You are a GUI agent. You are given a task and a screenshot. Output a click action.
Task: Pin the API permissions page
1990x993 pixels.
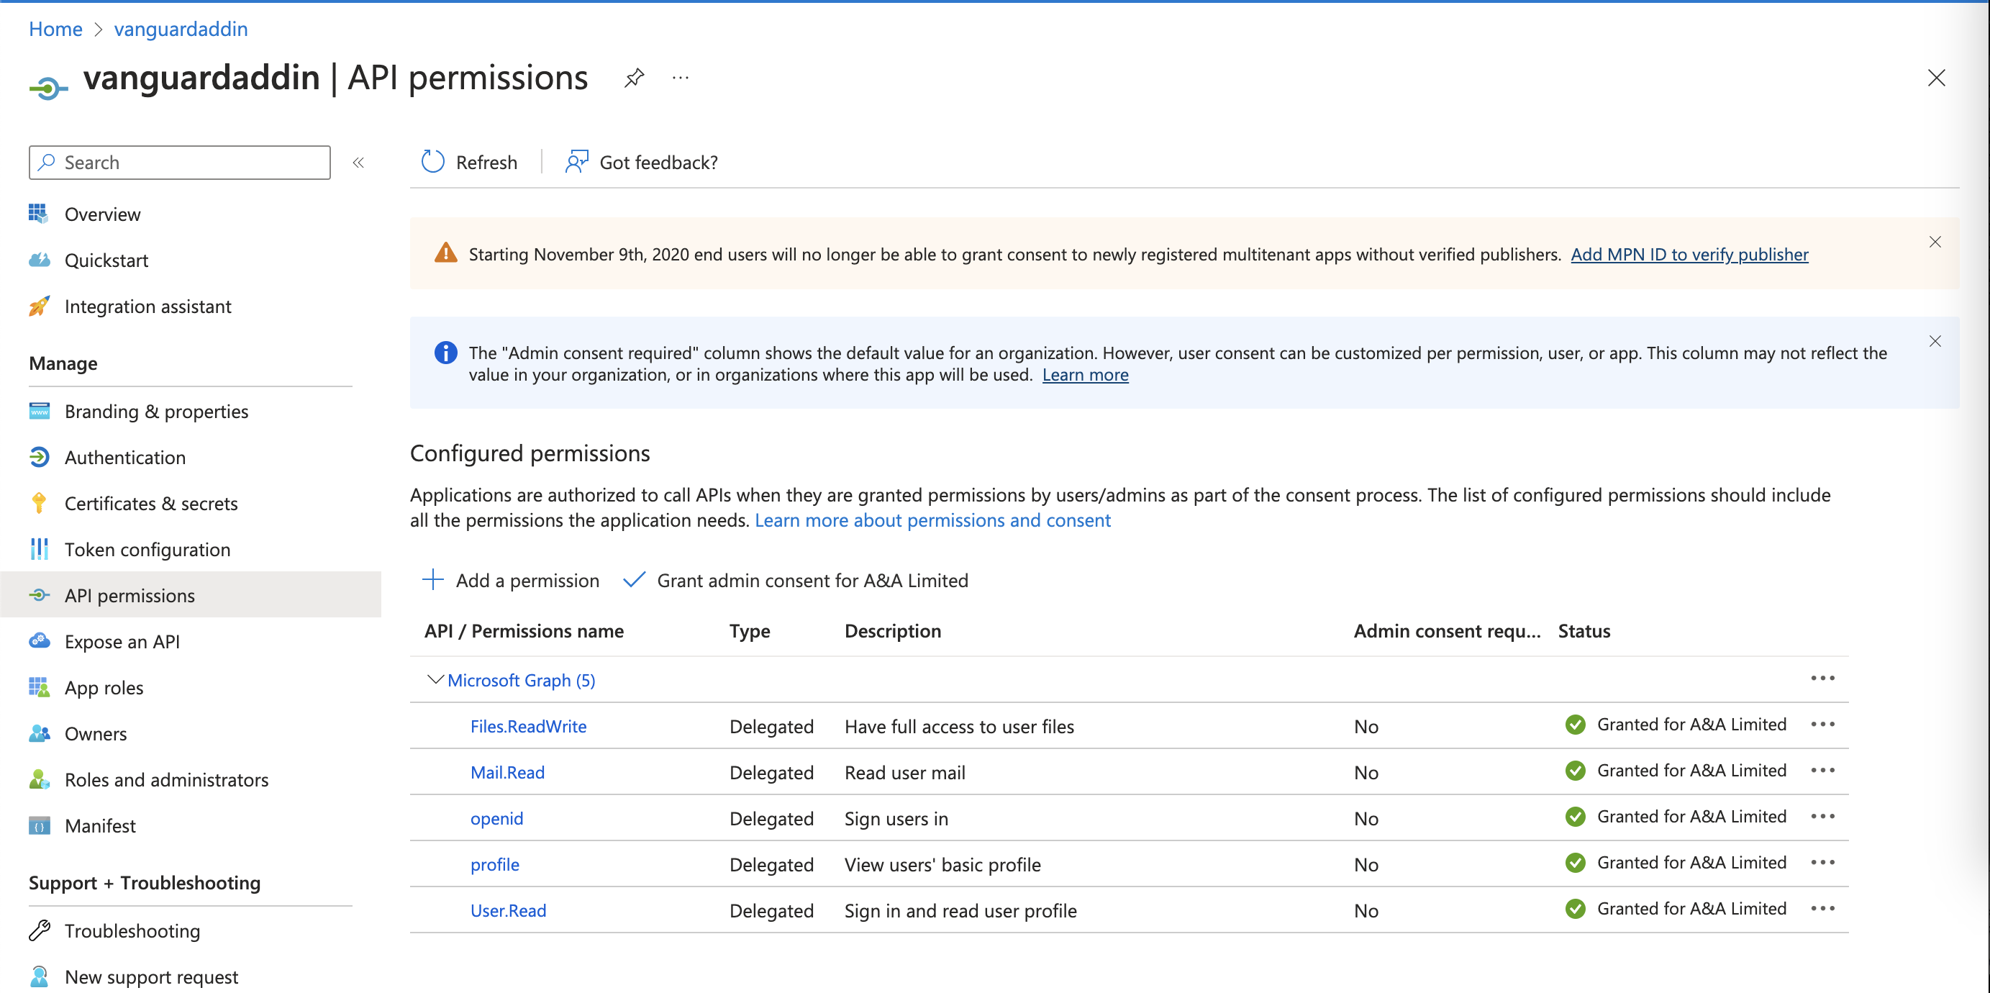click(635, 77)
